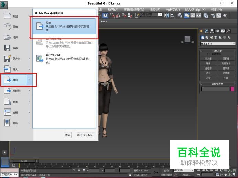
Task: Click New (新建) in the application menu
Action: point(15,16)
